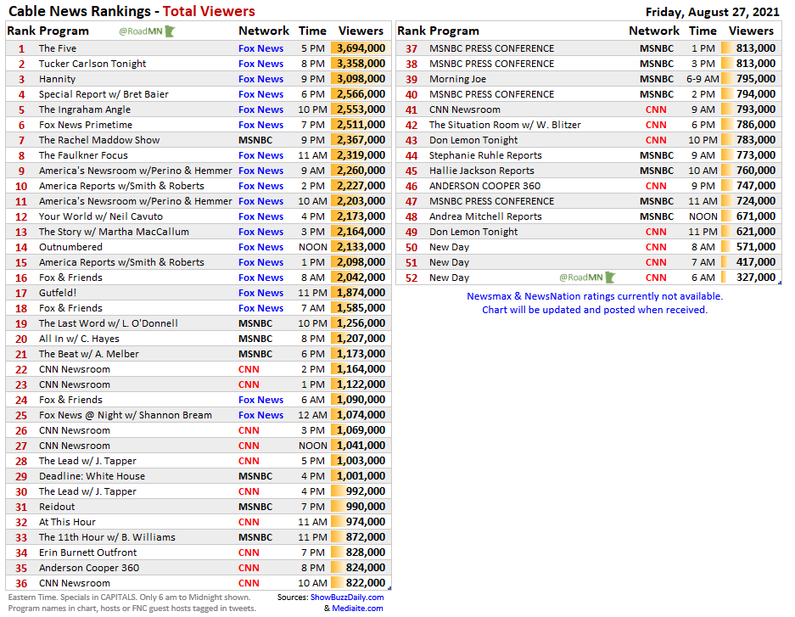Click 'The Story w/ Martha MacCallum'

(x=114, y=232)
